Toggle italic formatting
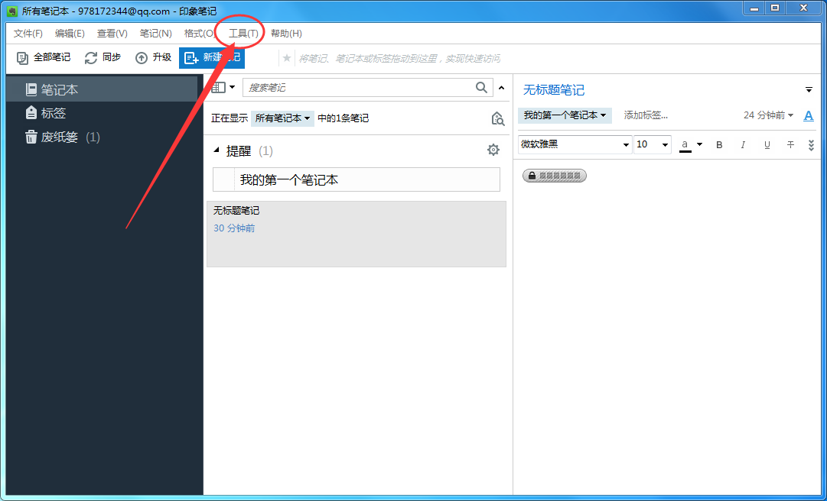 click(743, 144)
